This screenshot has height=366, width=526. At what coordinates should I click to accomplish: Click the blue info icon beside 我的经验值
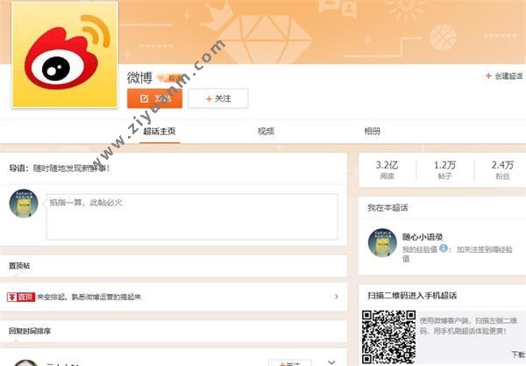coord(444,248)
